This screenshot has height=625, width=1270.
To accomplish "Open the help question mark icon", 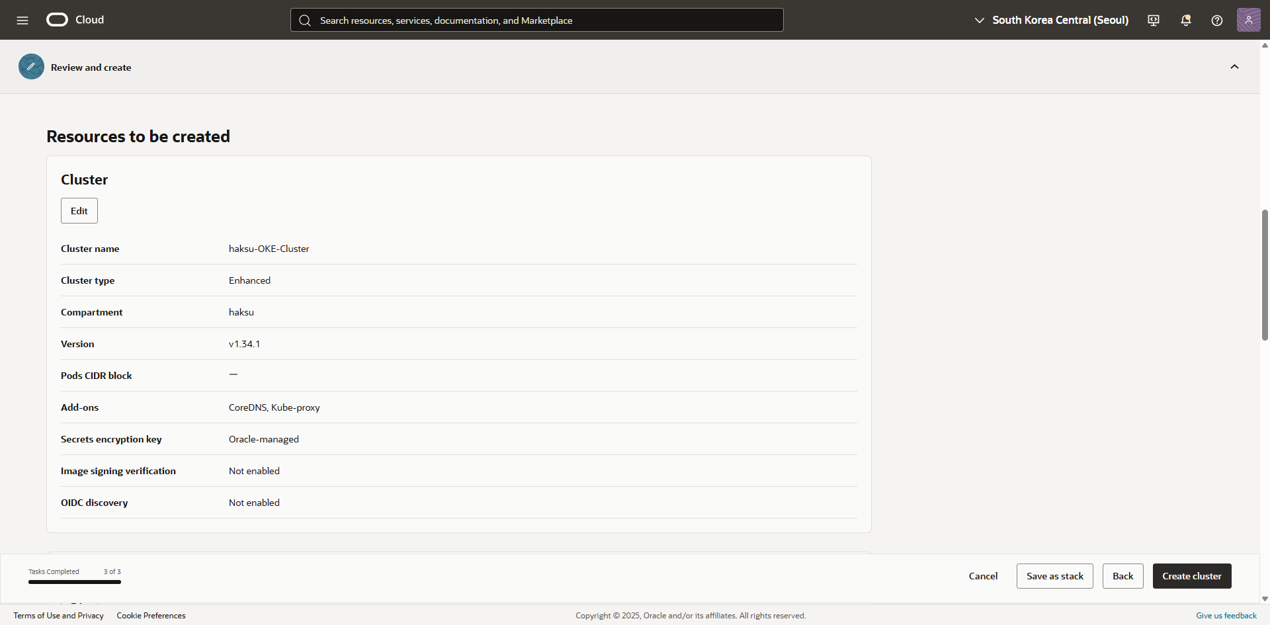I will point(1216,21).
